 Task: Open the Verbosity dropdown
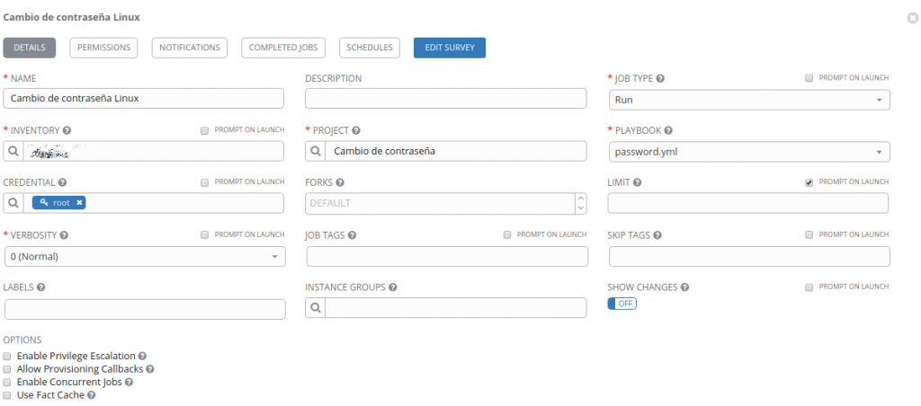pos(145,256)
